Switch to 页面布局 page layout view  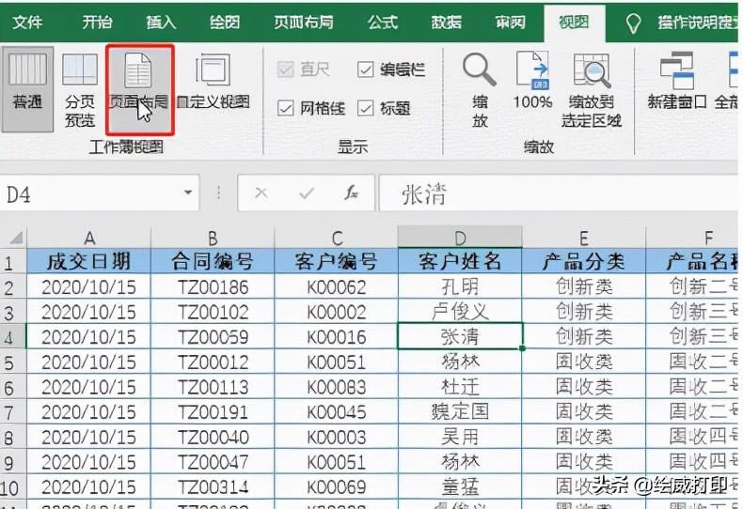click(139, 85)
